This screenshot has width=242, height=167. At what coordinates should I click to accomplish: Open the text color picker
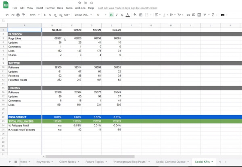coord(127,15)
